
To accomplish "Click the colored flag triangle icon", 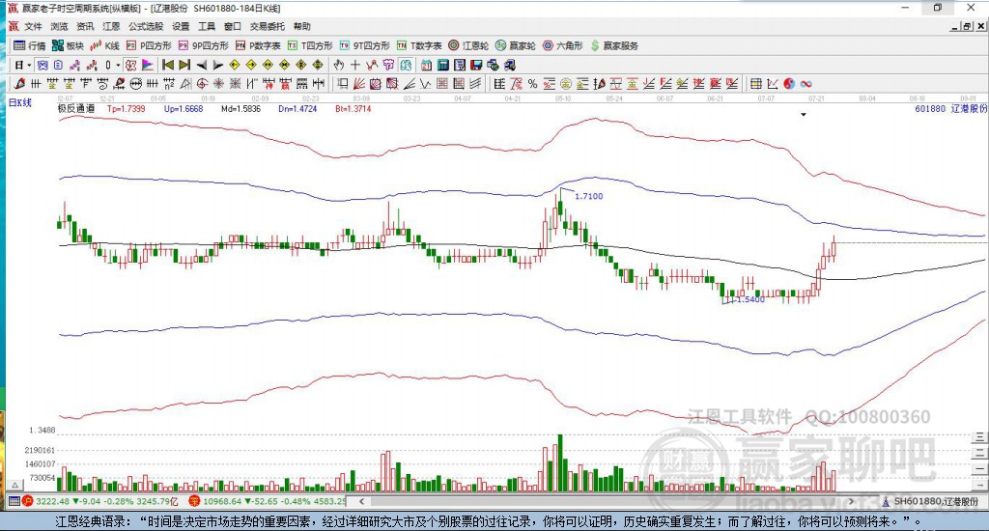I will coord(147,65).
